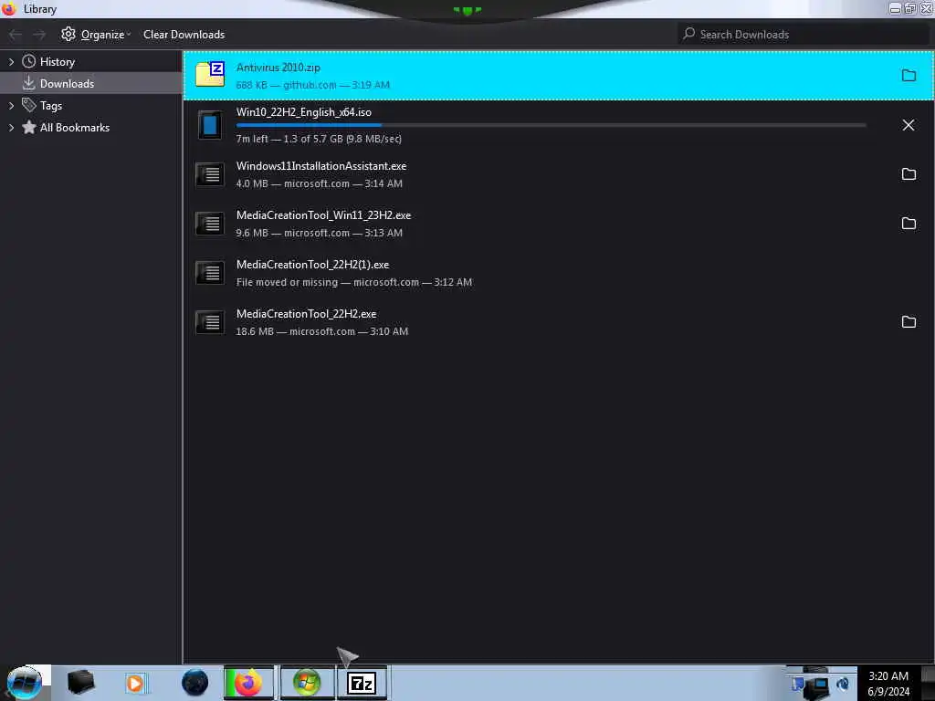Click the Tags label icon
This screenshot has height=701, width=935.
(28, 105)
